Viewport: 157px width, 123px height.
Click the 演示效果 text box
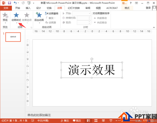92,70
